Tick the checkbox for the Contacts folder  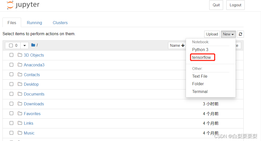tap(11, 74)
